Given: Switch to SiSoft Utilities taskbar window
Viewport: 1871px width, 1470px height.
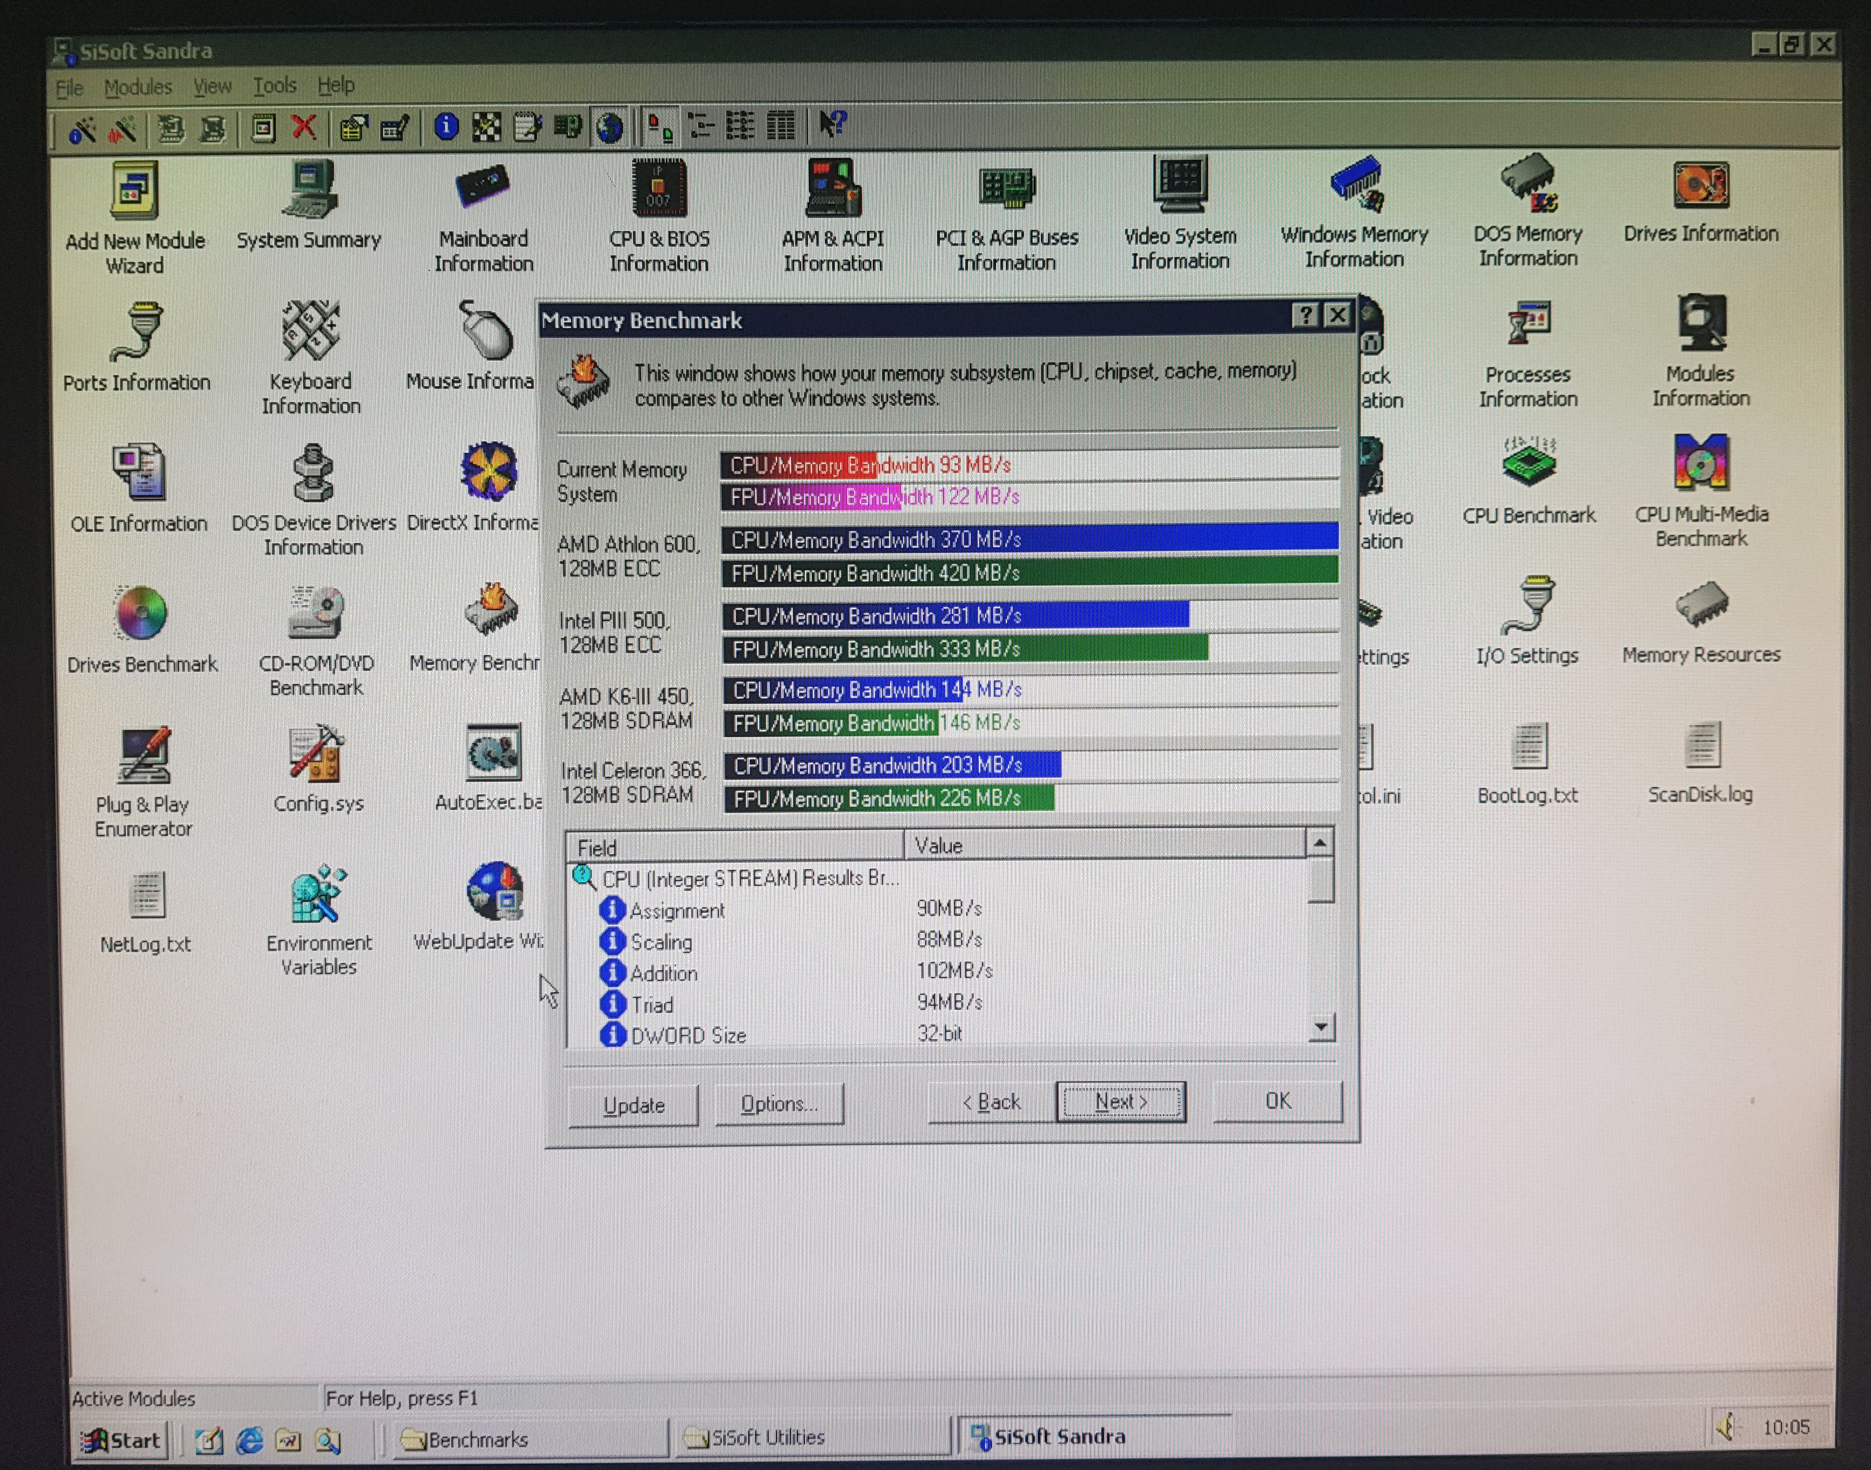Looking at the screenshot, I should click(812, 1436).
